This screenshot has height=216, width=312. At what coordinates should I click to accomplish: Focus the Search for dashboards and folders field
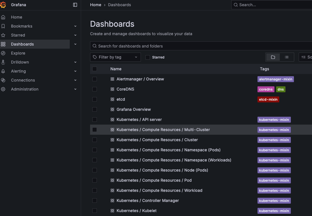click(x=201, y=46)
